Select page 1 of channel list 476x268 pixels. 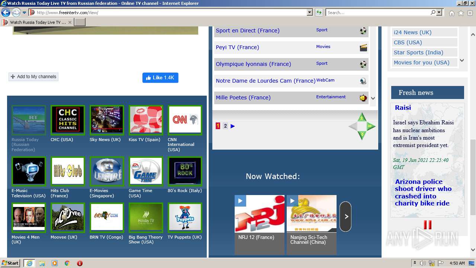tap(218, 126)
